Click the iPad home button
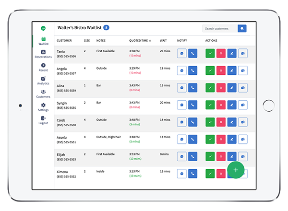 click(268, 105)
